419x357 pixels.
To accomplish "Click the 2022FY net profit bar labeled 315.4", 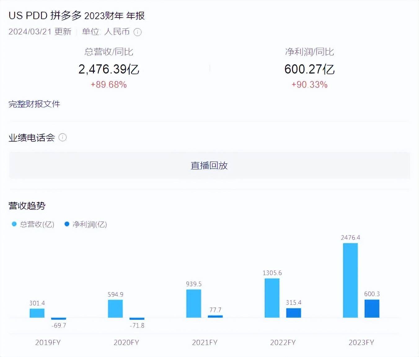I will click(x=293, y=313).
